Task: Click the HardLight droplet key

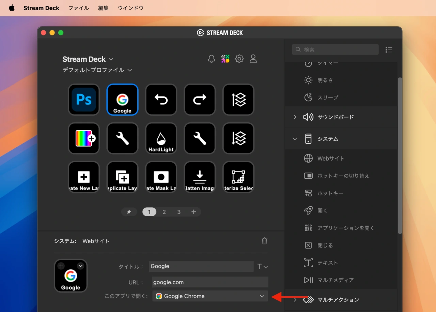Action: (161, 138)
